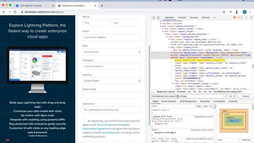Open the Chrome three-dot menu
Screen dimensions: 254x143
250,12
